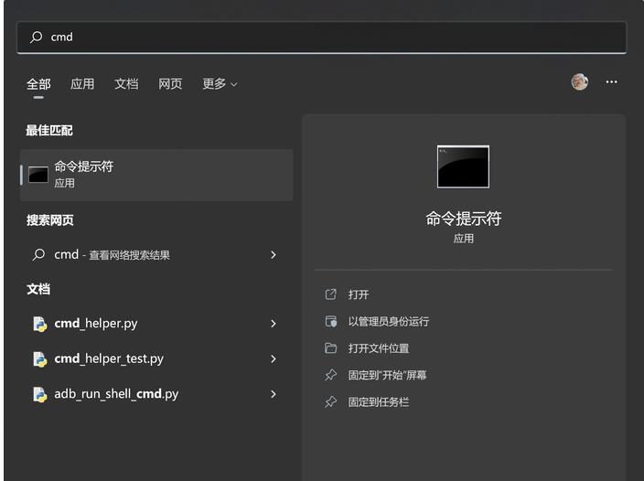This screenshot has height=481, width=644.
Task: Choose 打开 to launch Command Prompt
Action: pos(359,294)
